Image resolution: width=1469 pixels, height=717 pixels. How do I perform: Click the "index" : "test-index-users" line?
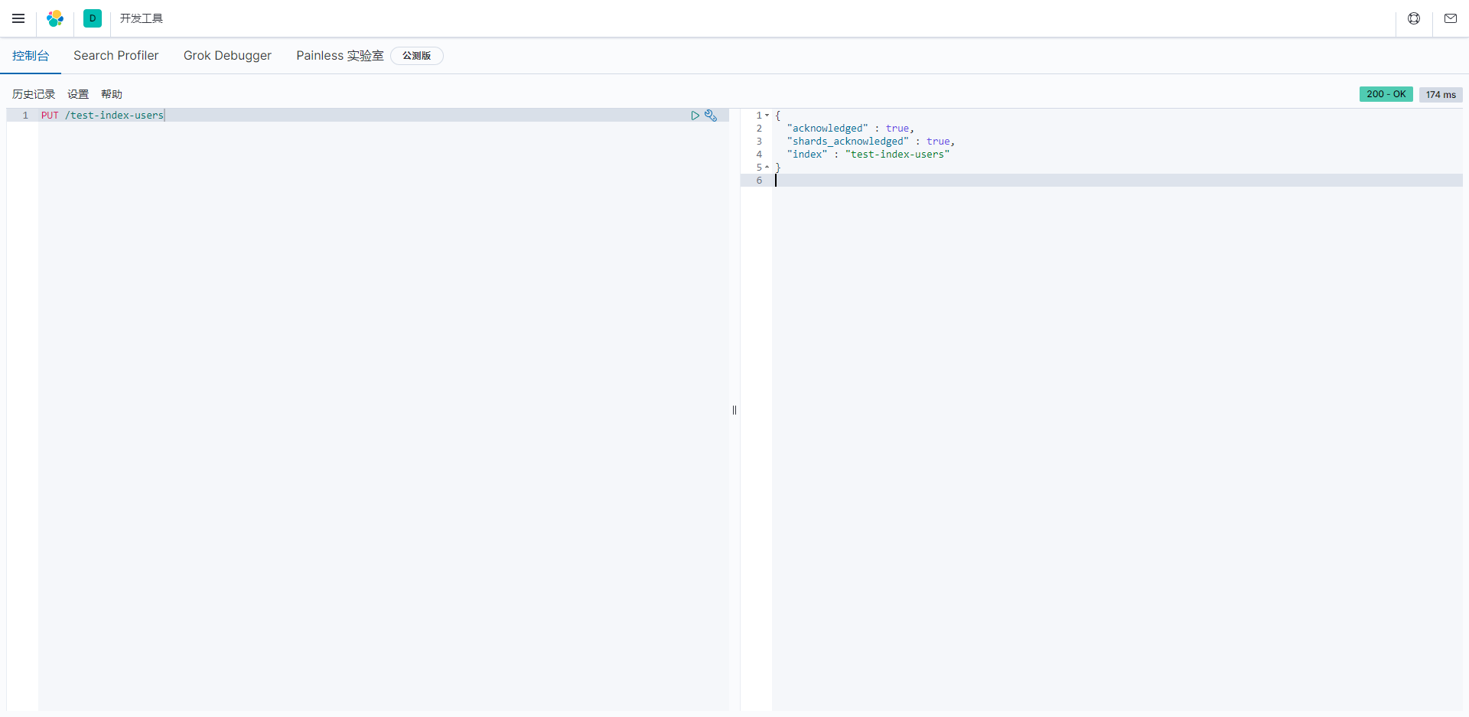tap(868, 155)
